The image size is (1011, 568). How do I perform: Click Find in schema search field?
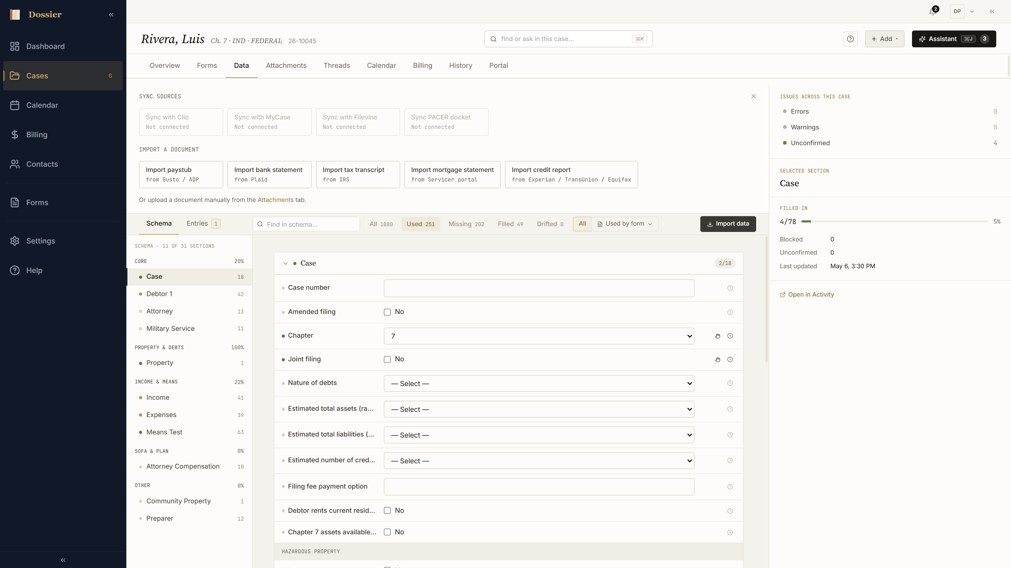[x=306, y=224]
